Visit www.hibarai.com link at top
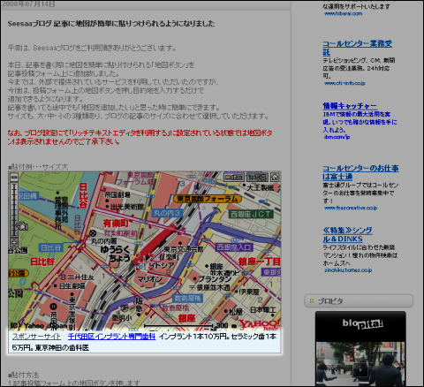424x387 pixels. point(343,13)
